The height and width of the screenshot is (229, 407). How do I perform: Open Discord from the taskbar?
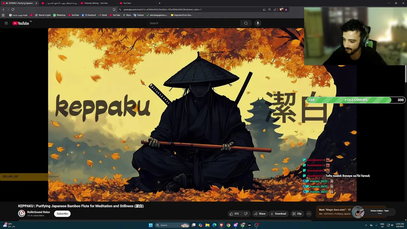pyautogui.click(x=235, y=225)
